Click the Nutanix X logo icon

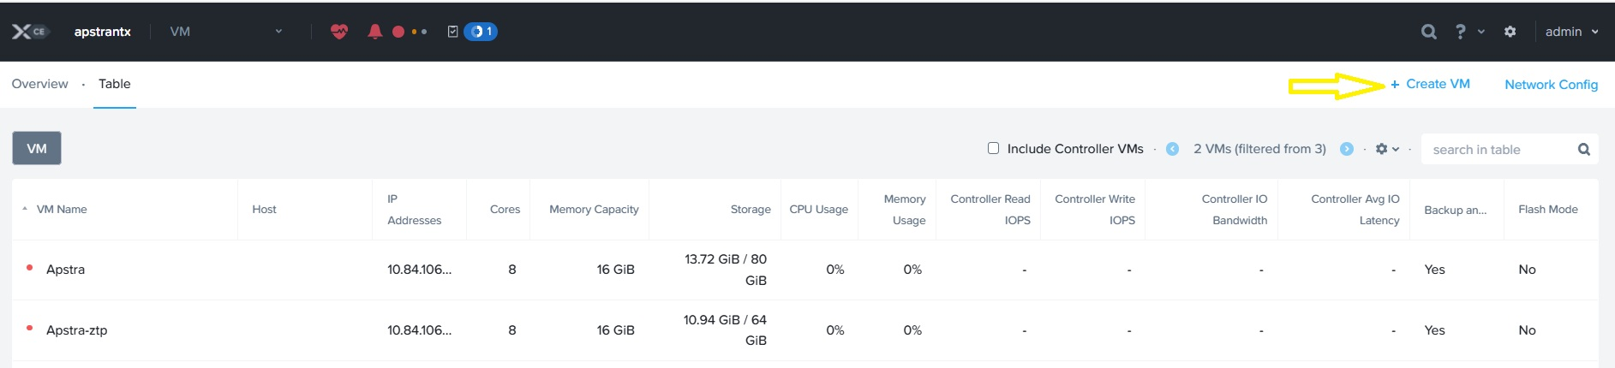coord(21,32)
